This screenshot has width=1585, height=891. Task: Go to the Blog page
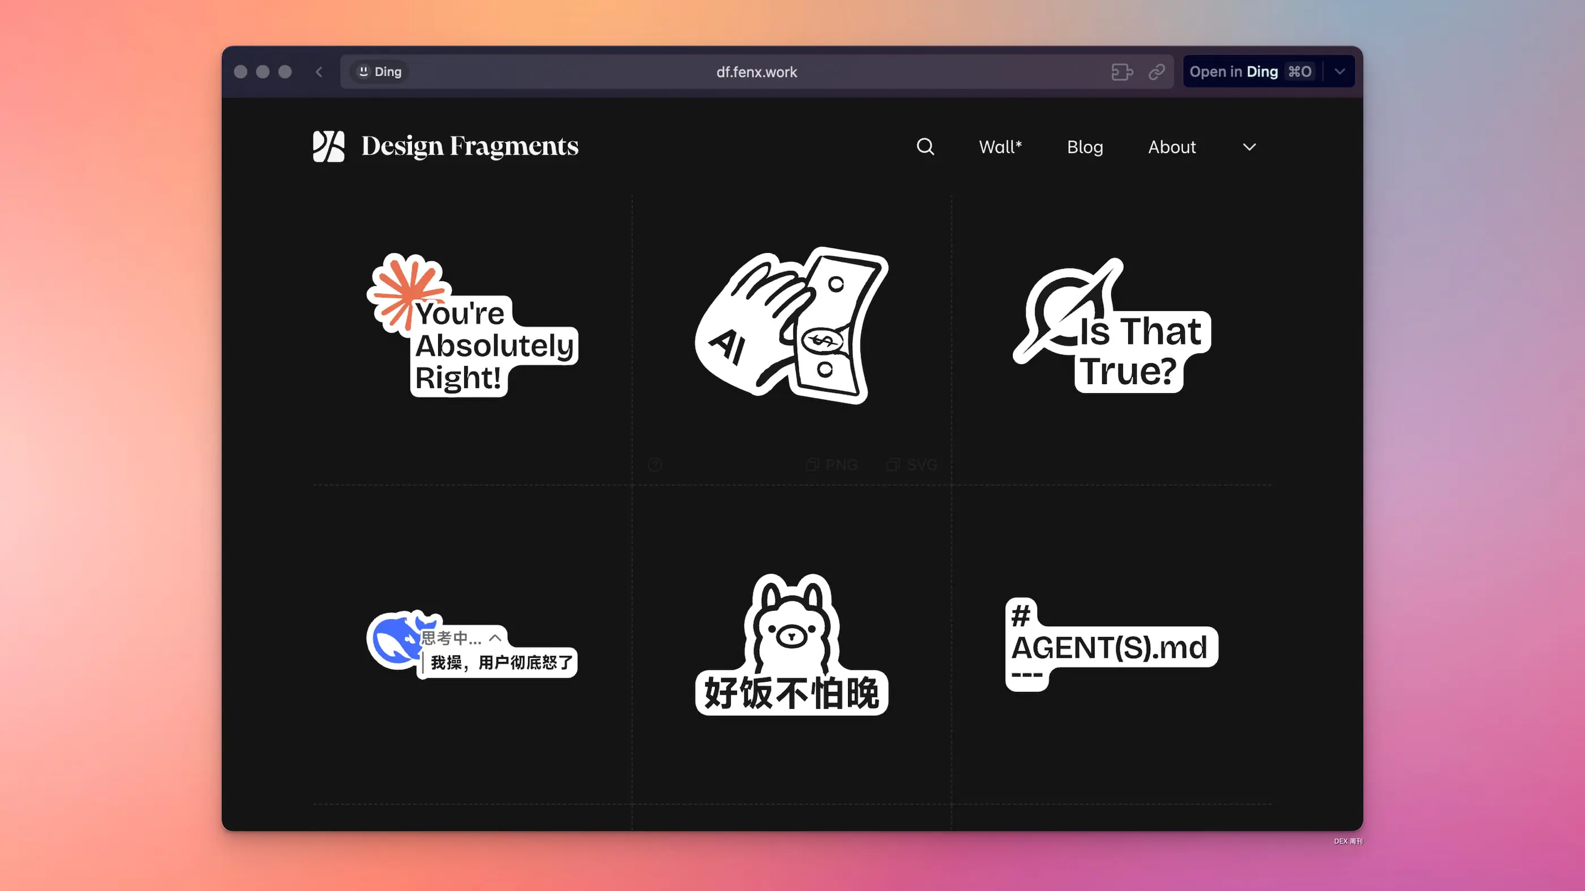(x=1084, y=147)
